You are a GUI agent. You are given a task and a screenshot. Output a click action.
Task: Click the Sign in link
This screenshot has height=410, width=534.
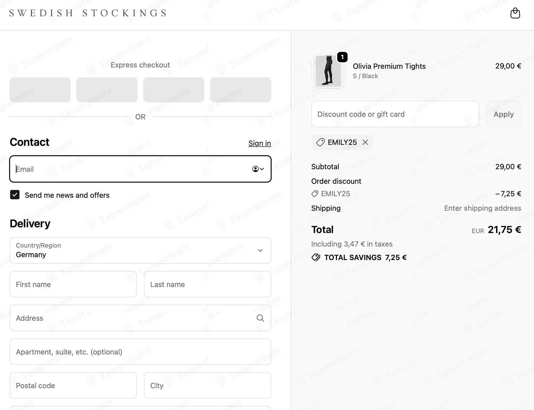click(x=259, y=143)
